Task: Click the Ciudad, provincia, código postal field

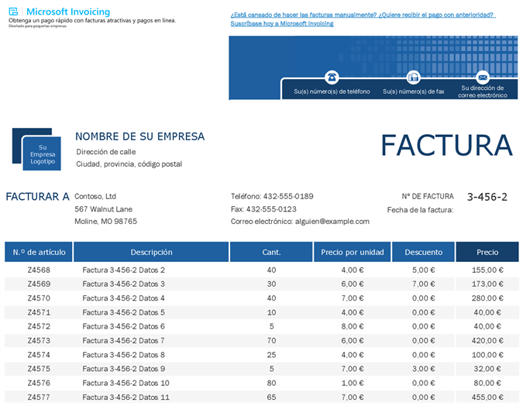Action: pos(129,164)
